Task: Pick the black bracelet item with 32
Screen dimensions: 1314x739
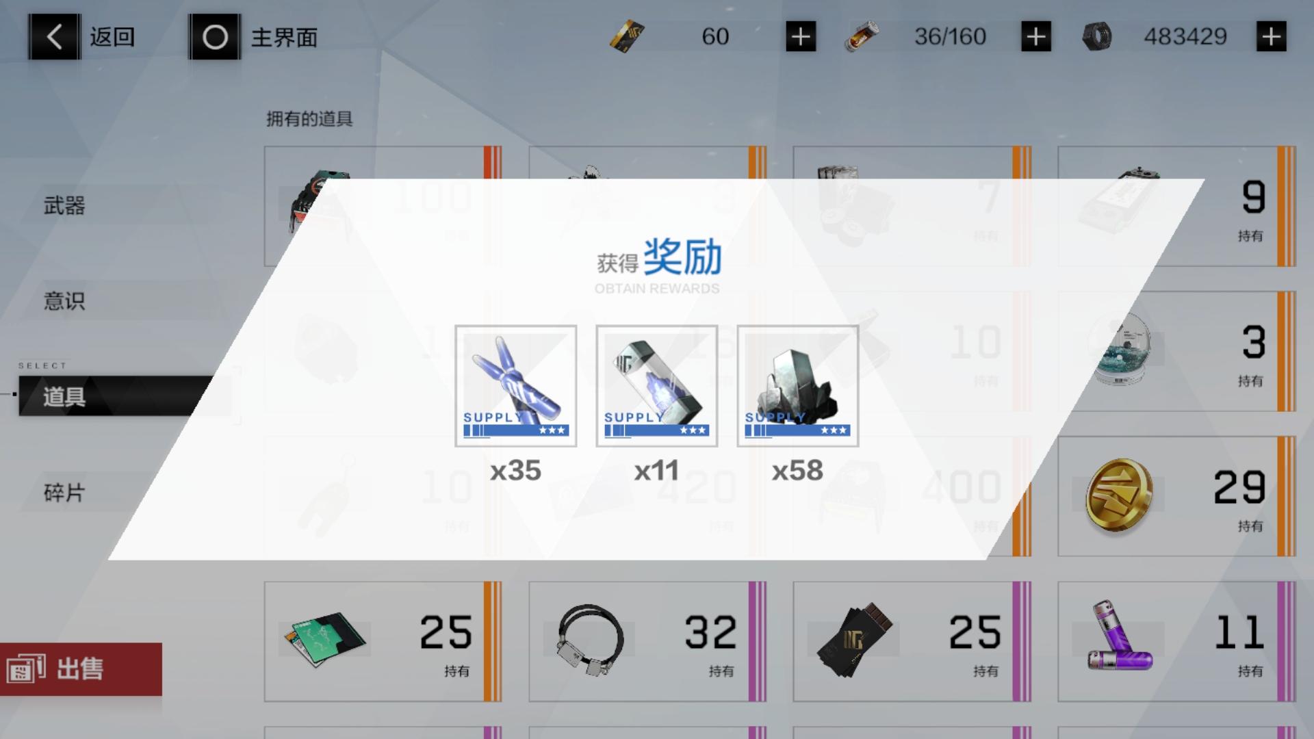Action: (647, 642)
